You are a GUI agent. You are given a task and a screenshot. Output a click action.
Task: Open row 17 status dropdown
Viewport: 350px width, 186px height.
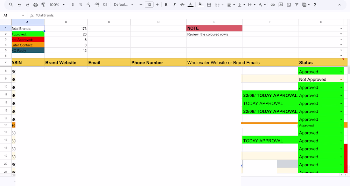[x=341, y=141]
